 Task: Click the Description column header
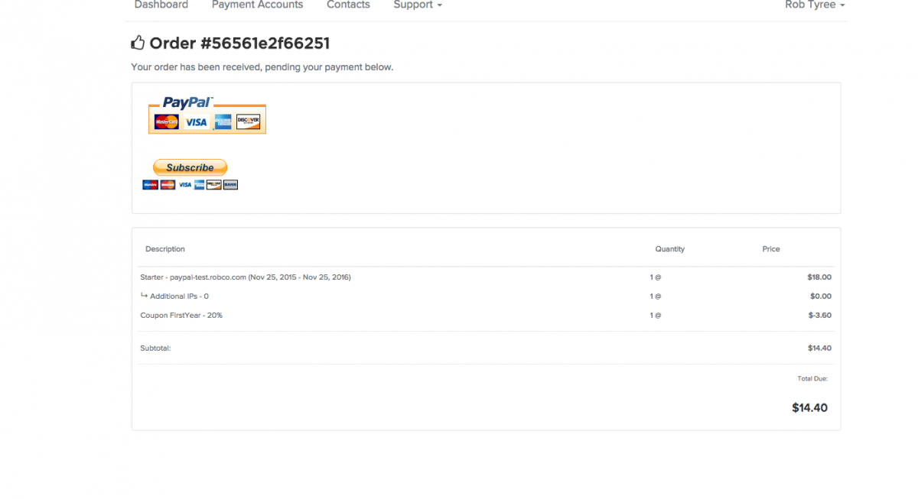(165, 249)
